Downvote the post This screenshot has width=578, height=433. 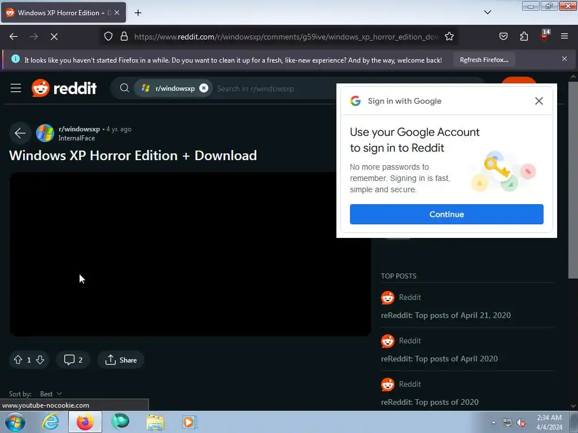click(x=40, y=360)
